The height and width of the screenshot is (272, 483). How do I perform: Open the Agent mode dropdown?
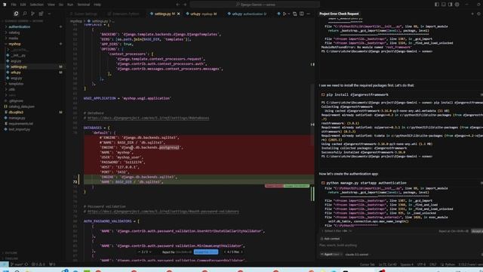point(331,255)
